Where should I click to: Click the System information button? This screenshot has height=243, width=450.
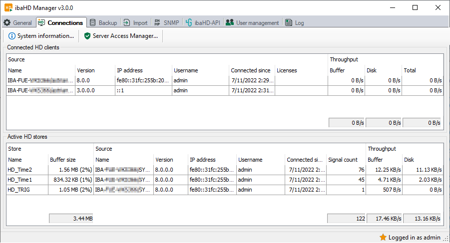[41, 36]
